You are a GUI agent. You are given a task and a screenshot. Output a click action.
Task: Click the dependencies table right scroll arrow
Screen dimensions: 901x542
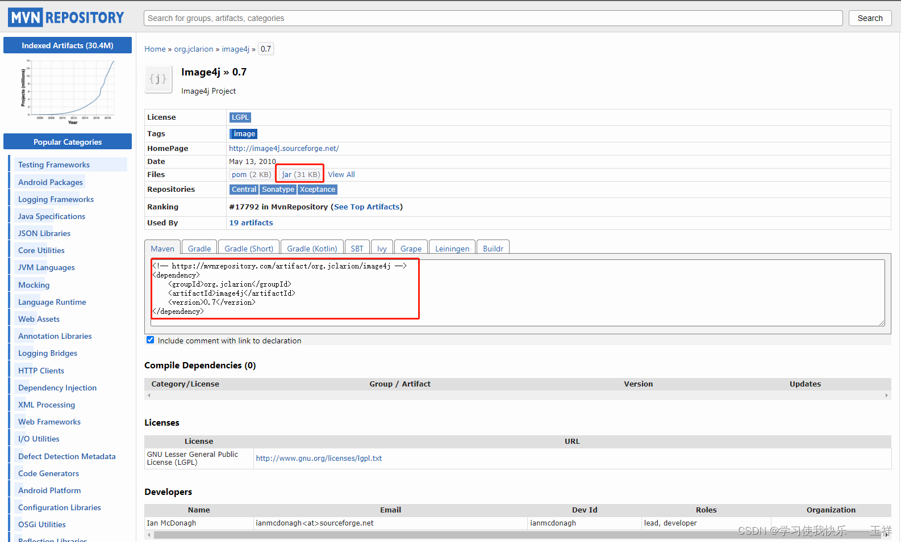pyautogui.click(x=886, y=395)
